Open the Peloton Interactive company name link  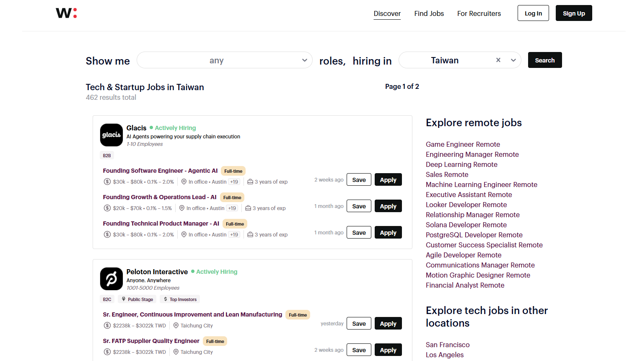point(157,272)
